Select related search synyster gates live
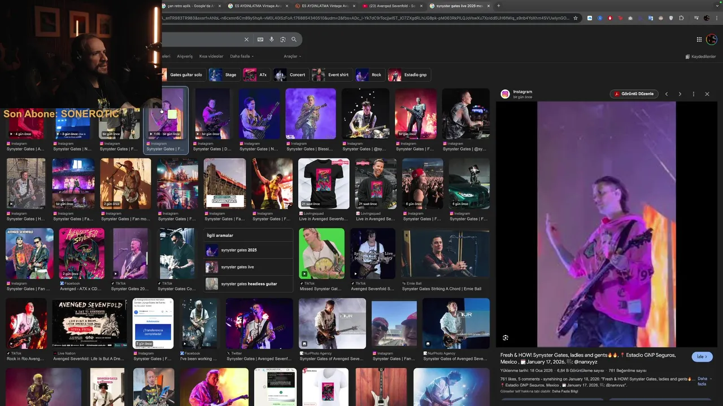This screenshot has height=406, width=723. tap(249, 267)
